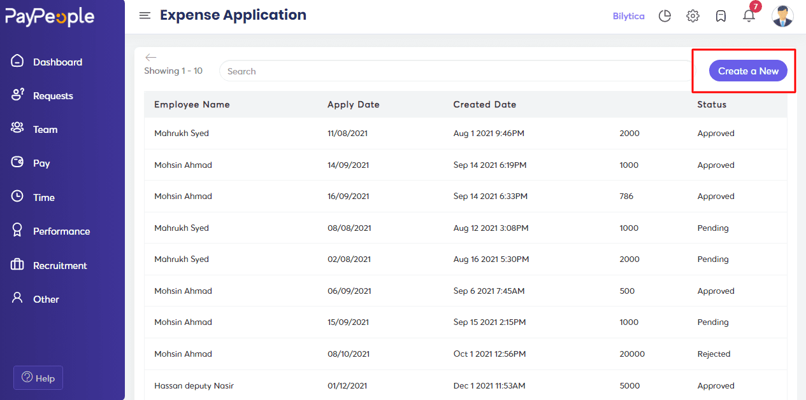Click the Showing 1 - 10 label
The image size is (806, 400).
[x=173, y=71]
